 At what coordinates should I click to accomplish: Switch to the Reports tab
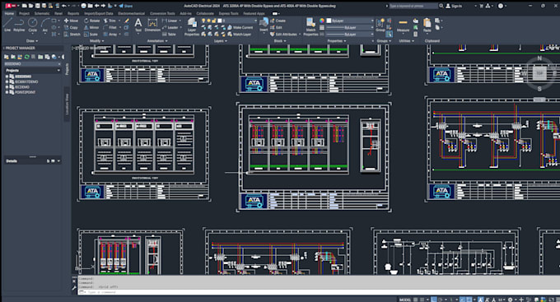[73, 13]
